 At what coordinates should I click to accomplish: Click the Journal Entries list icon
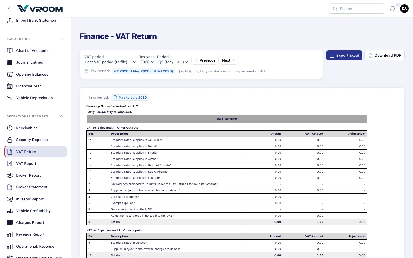pos(10,62)
